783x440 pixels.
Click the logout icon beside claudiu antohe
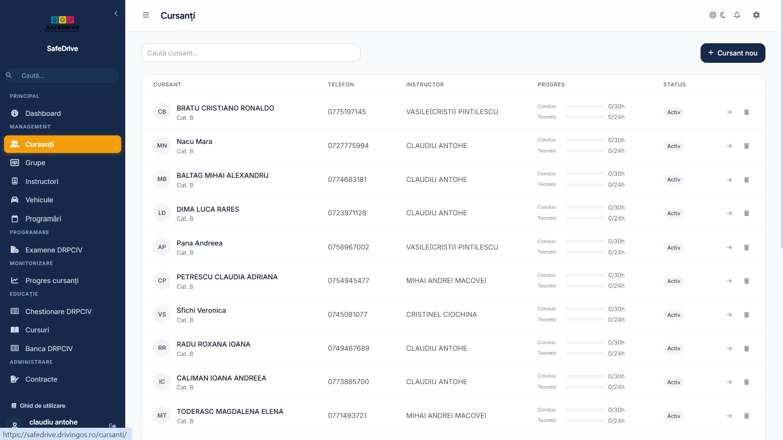pos(113,426)
